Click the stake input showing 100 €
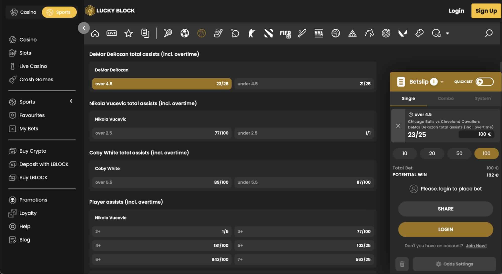Screen dimensions: 502x274 click(x=476, y=134)
